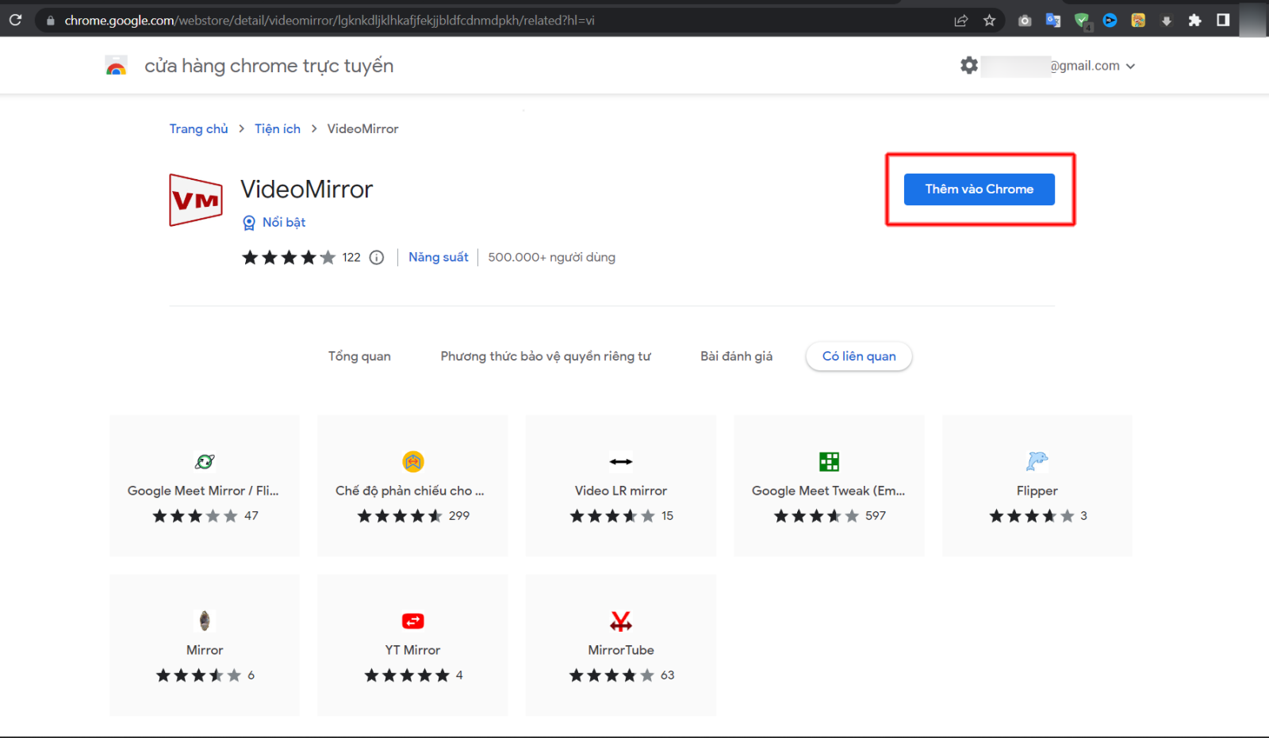
Task: Click the site lock icon in address bar
Action: (x=50, y=21)
